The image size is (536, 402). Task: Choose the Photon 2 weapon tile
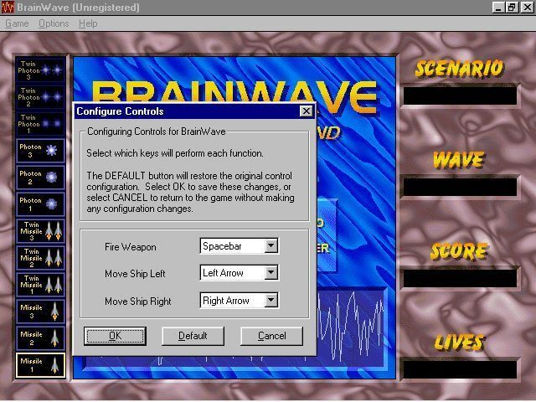[40, 178]
